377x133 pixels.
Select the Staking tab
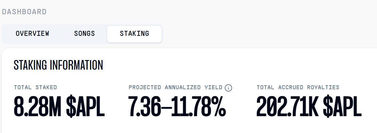tap(134, 34)
